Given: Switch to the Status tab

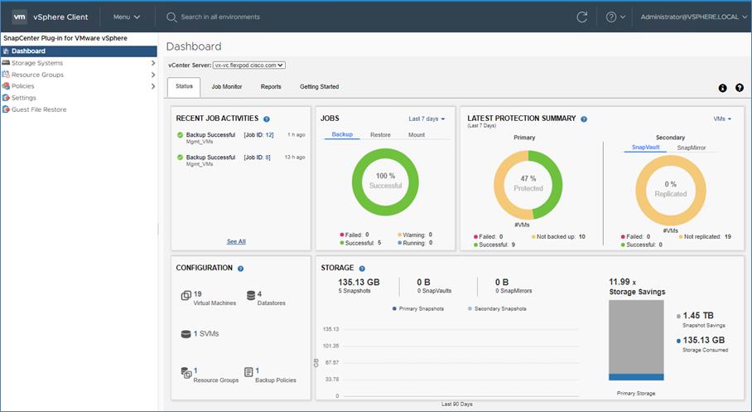Looking at the screenshot, I should [184, 86].
